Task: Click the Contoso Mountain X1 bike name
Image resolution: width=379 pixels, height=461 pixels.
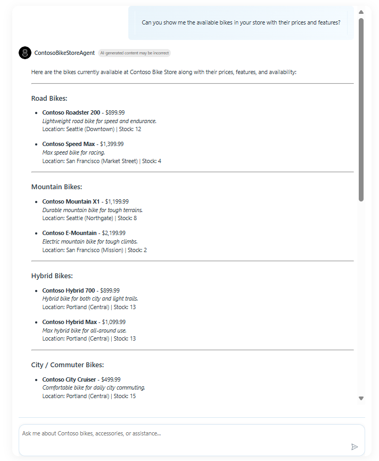Action: click(x=71, y=201)
